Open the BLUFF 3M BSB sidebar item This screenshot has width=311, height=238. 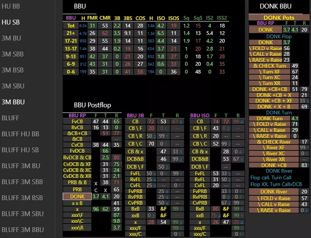coord(22,198)
